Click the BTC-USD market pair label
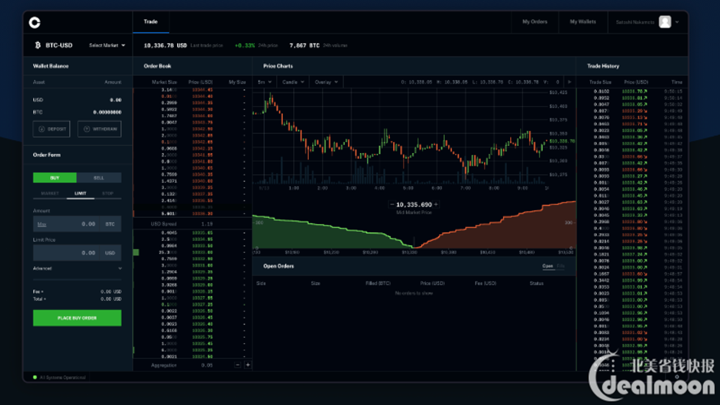Viewport: 720px width, 405px height. tap(58, 45)
